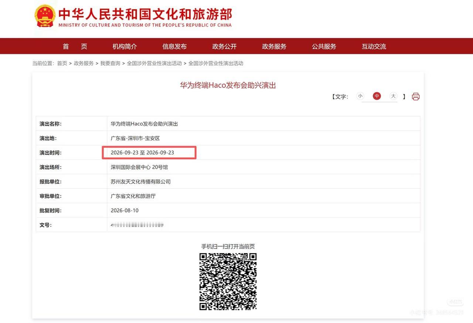Click the 审批单位 row label
473x323 pixels.
pos(51,196)
